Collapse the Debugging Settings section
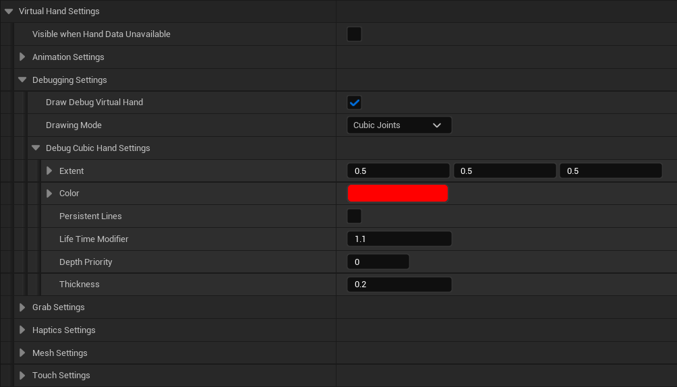 [x=22, y=80]
